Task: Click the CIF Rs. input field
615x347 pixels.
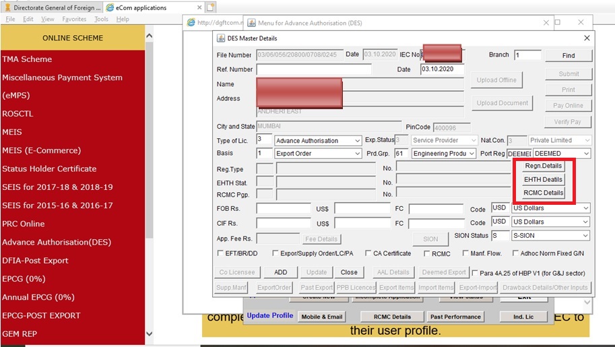Action: (x=283, y=223)
